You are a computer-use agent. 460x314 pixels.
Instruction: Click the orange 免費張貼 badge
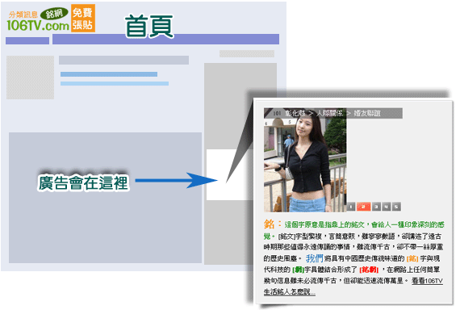(83, 19)
